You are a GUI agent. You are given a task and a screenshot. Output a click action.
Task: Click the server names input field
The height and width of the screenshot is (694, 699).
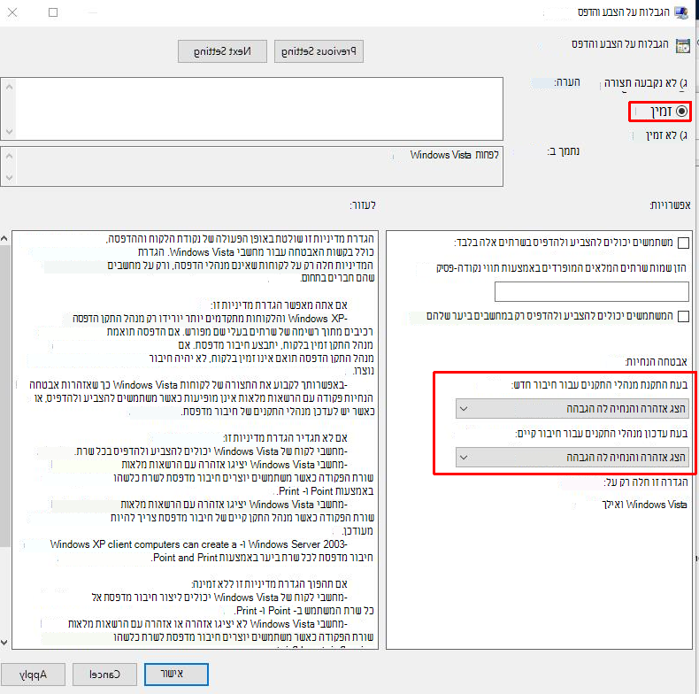tap(592, 292)
